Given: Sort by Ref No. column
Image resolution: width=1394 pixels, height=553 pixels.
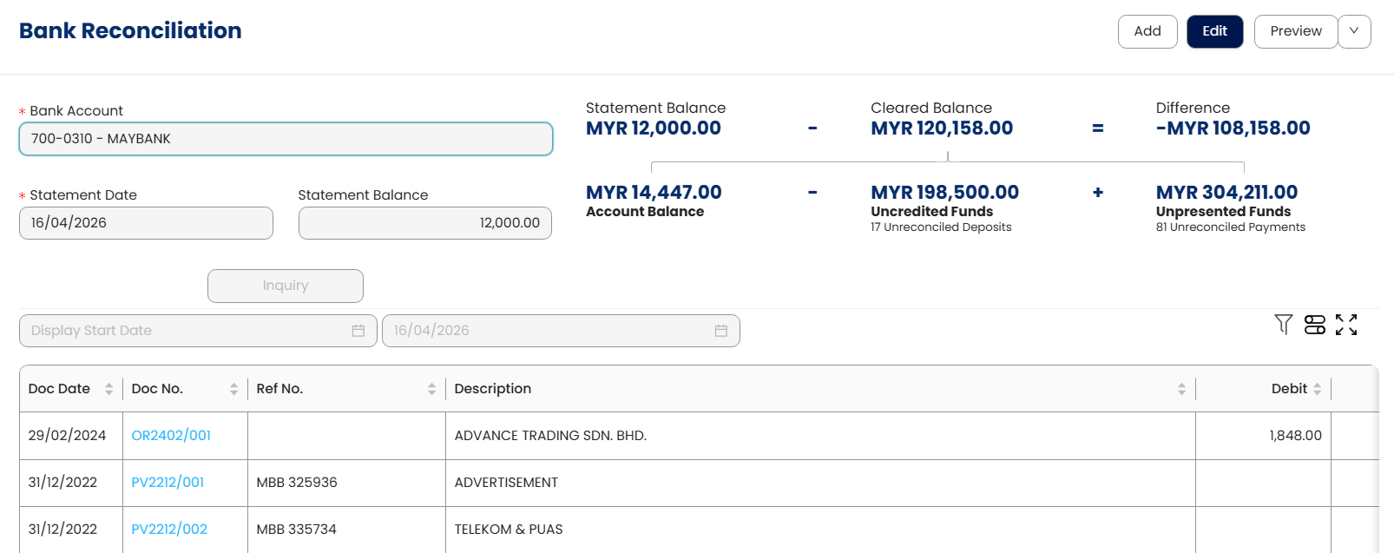Looking at the screenshot, I should pos(431,389).
